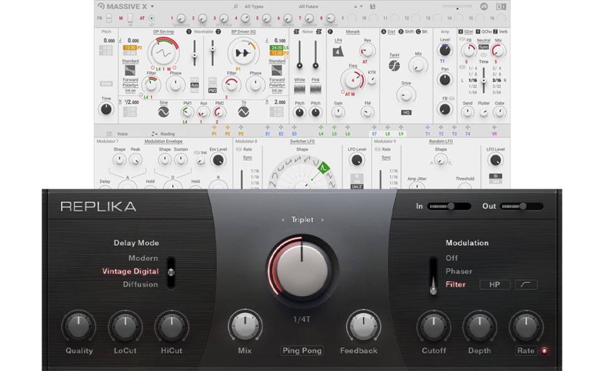
Task: Click the LP4 filter type icon
Action: [338, 51]
